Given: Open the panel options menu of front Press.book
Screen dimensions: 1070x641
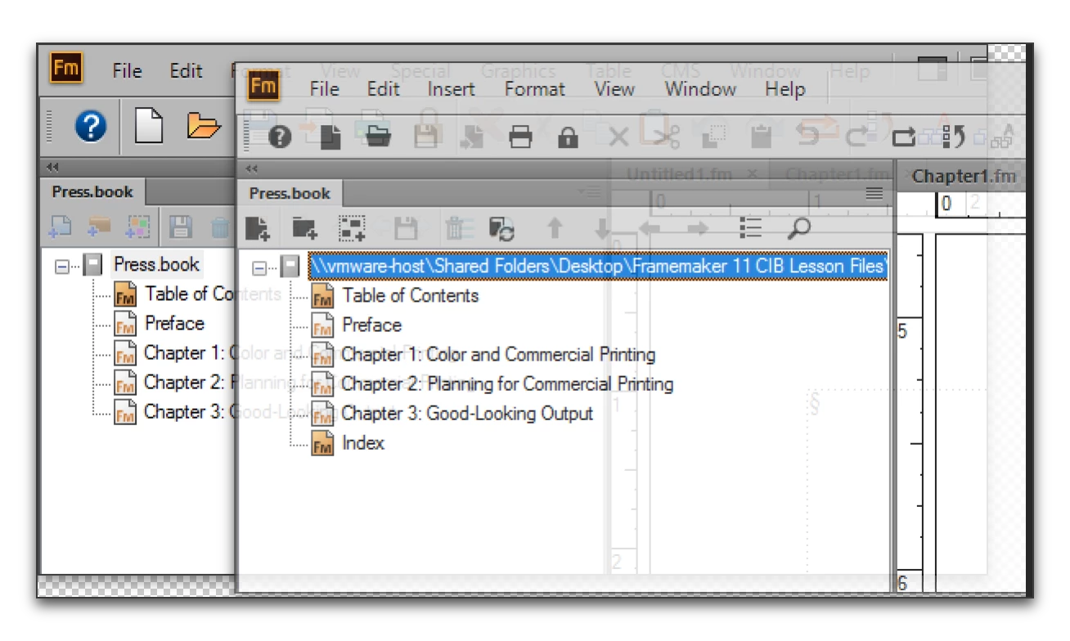Looking at the screenshot, I should 874,193.
